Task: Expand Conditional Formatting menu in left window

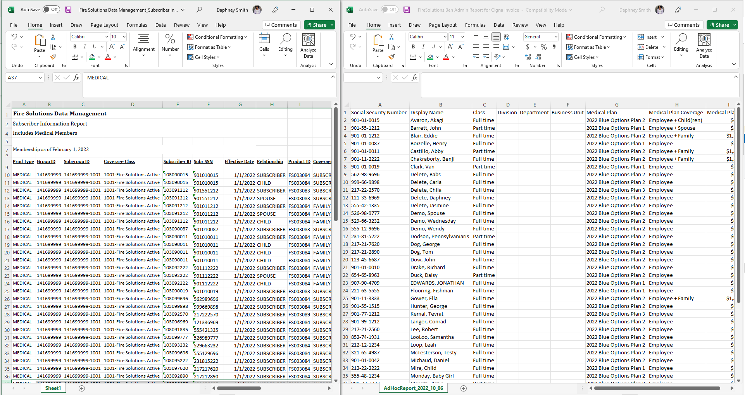Action: coord(217,37)
